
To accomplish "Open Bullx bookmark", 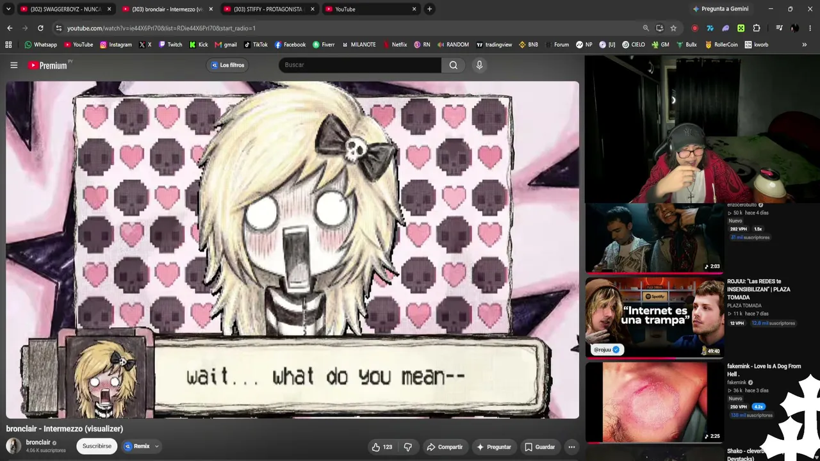I will point(686,45).
